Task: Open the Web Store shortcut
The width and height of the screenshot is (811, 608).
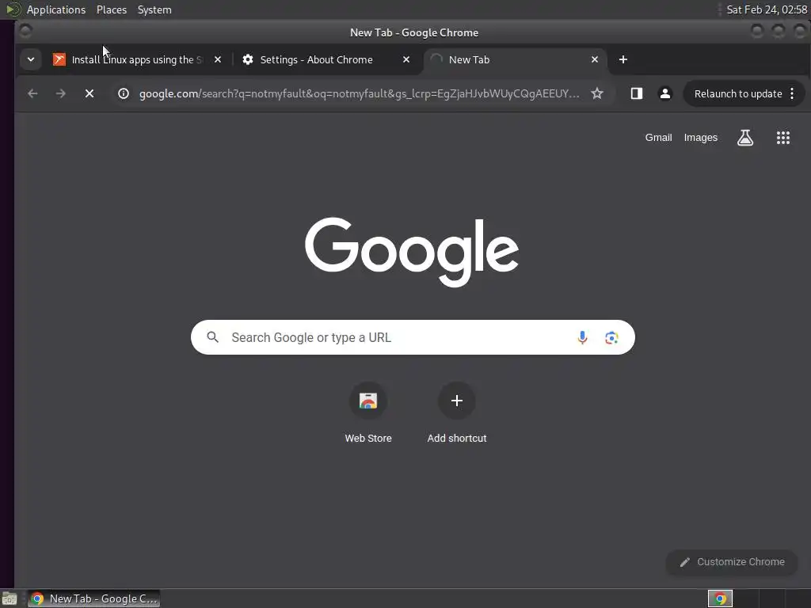Action: (368, 412)
